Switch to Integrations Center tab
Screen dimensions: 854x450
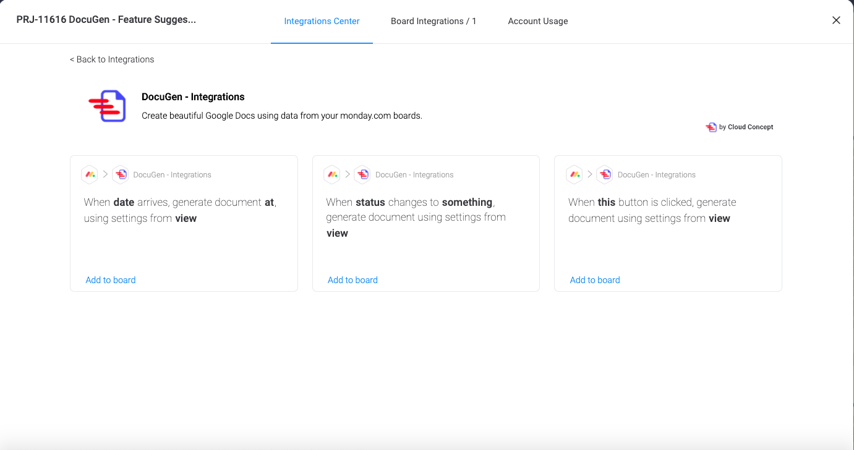[x=322, y=21]
